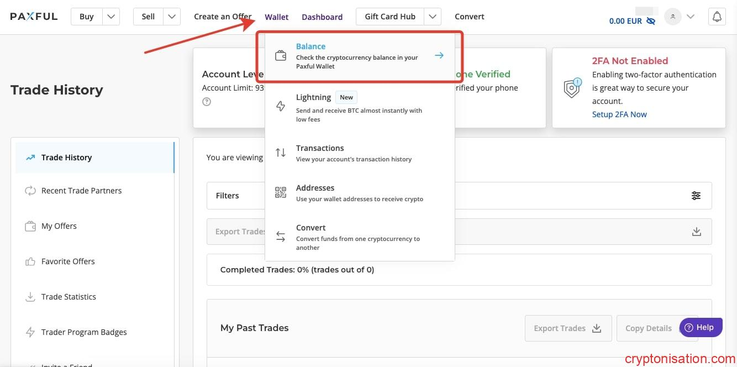Toggle balance visibility eye icon
This screenshot has width=737, height=367.
point(651,21)
